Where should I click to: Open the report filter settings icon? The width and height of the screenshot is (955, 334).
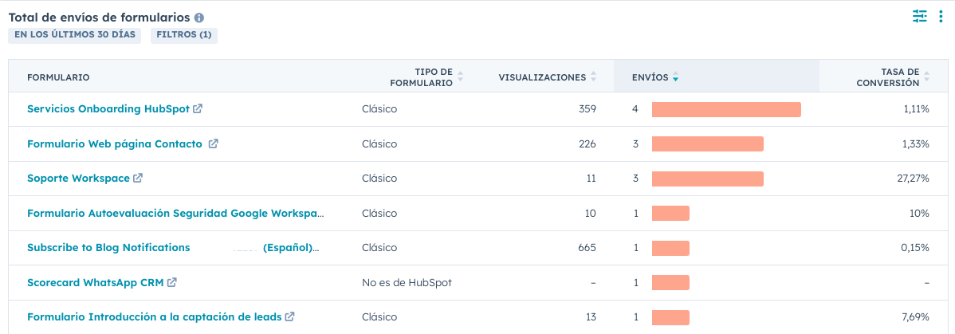click(x=920, y=16)
